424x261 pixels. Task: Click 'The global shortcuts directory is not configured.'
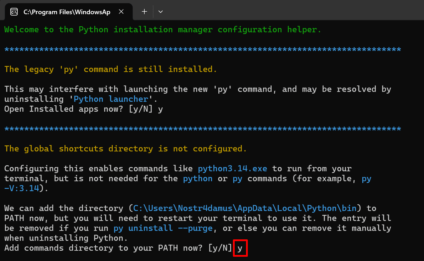(x=125, y=149)
